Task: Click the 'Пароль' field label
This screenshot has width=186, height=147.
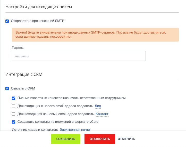Action: point(18,48)
